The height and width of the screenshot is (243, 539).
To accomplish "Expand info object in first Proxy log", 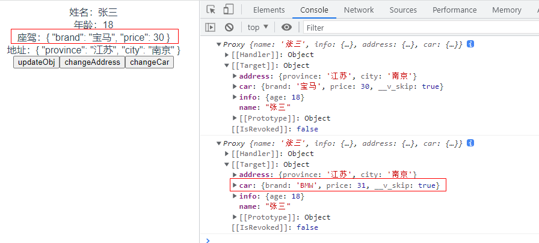I will pos(235,97).
